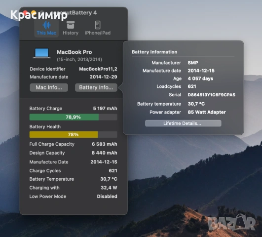Switch to the This Mac tab label
Image resolution: width=262 pixels, height=237 pixels.
tap(46, 33)
